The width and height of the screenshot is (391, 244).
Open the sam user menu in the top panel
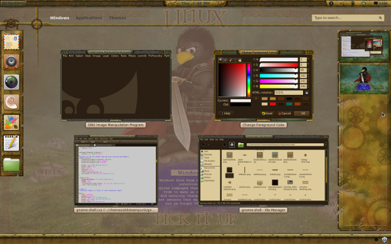coord(380,3)
